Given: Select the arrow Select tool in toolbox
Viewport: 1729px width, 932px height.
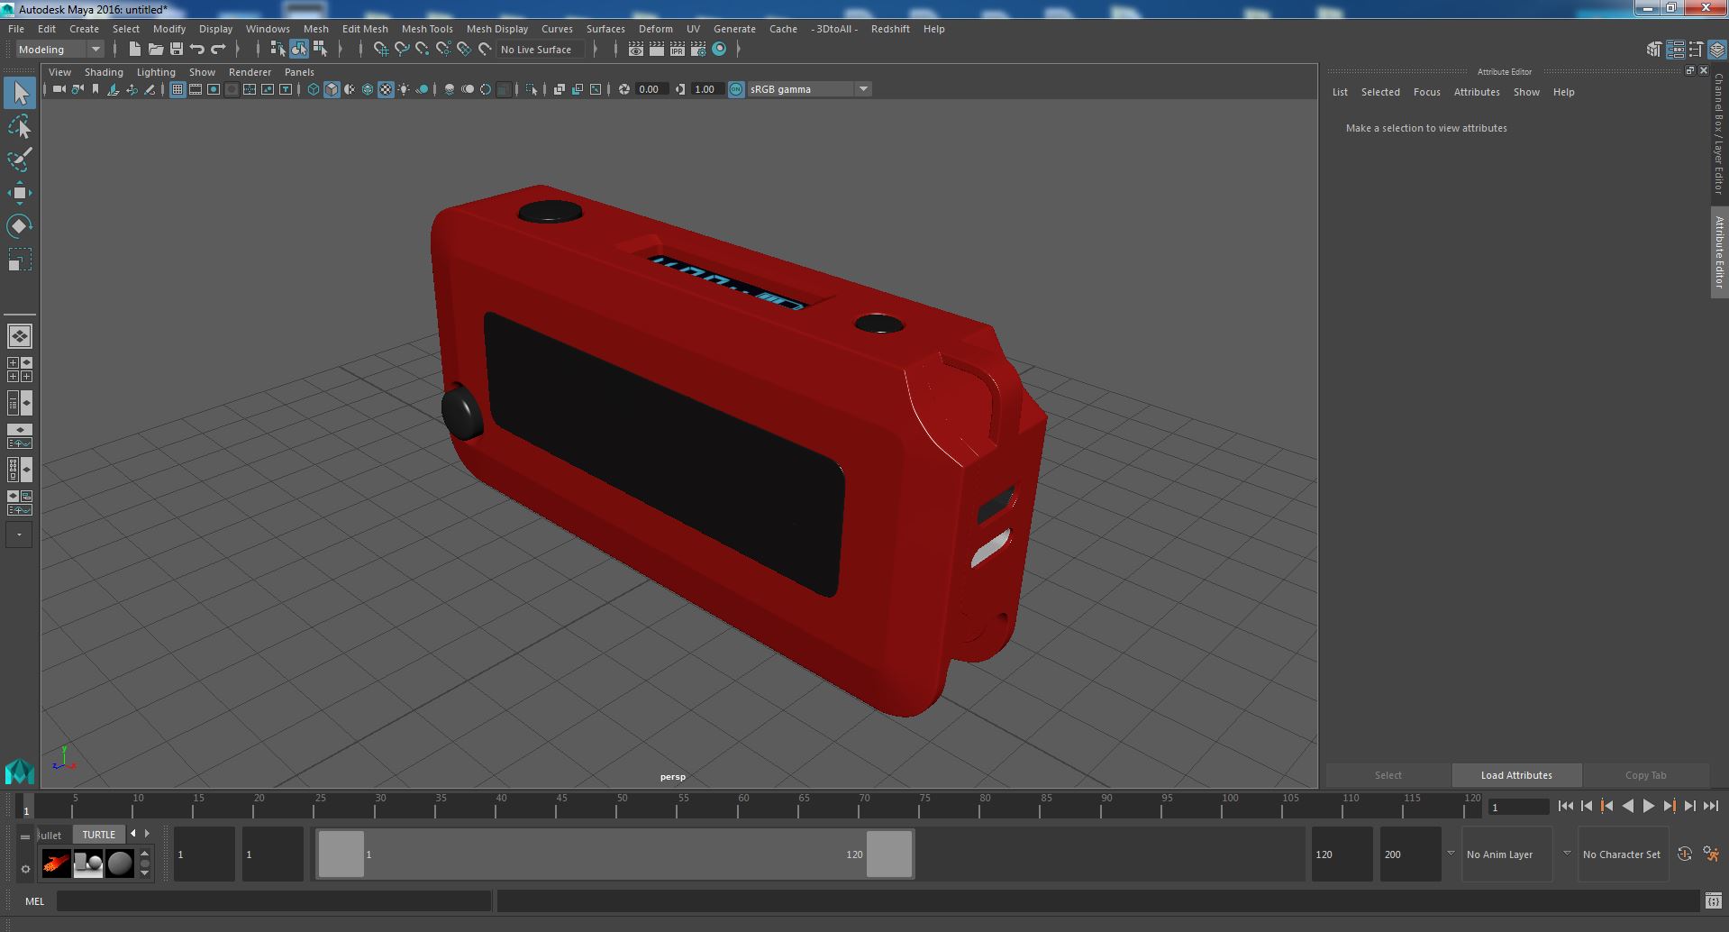Looking at the screenshot, I should (x=20, y=93).
